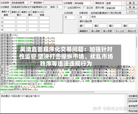
Task: Switch to the 参数13-16 tab
Action: [x=38, y=12]
